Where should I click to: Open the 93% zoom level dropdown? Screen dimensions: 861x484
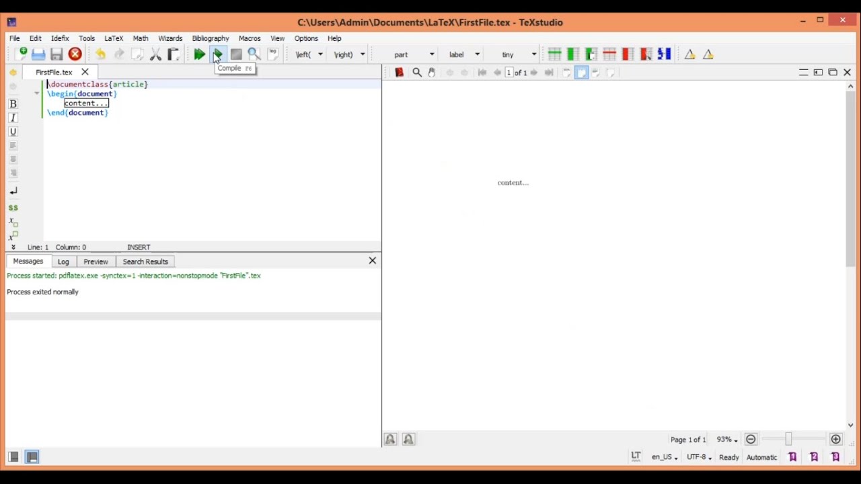pos(727,439)
